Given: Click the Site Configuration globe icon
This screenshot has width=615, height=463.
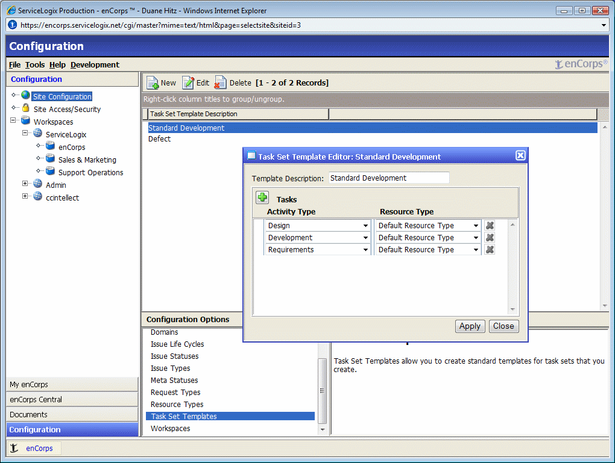Looking at the screenshot, I should [25, 95].
